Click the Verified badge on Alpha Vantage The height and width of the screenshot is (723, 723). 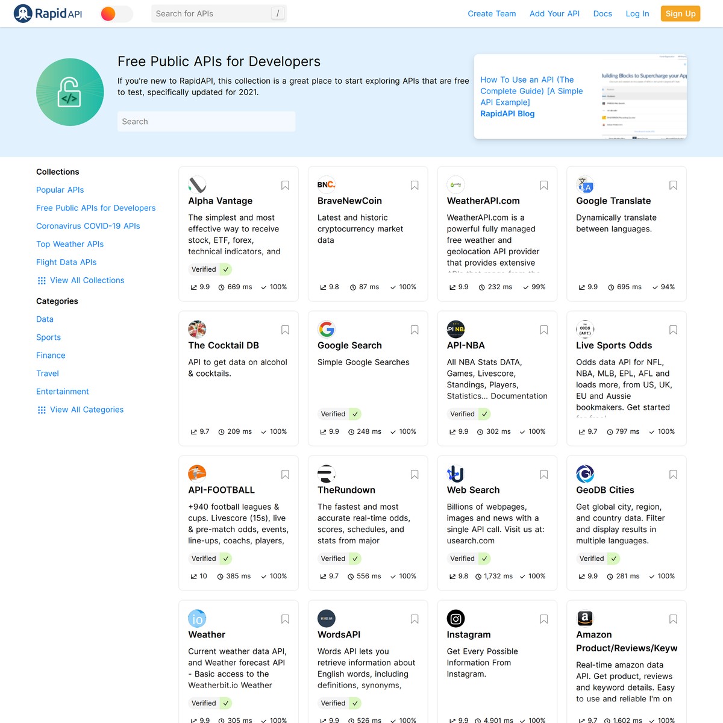tap(210, 269)
